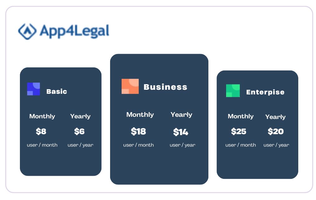The width and height of the screenshot is (316, 200).
Task: Choose Monthly billing in Enterprise plan
Action: pyautogui.click(x=241, y=116)
